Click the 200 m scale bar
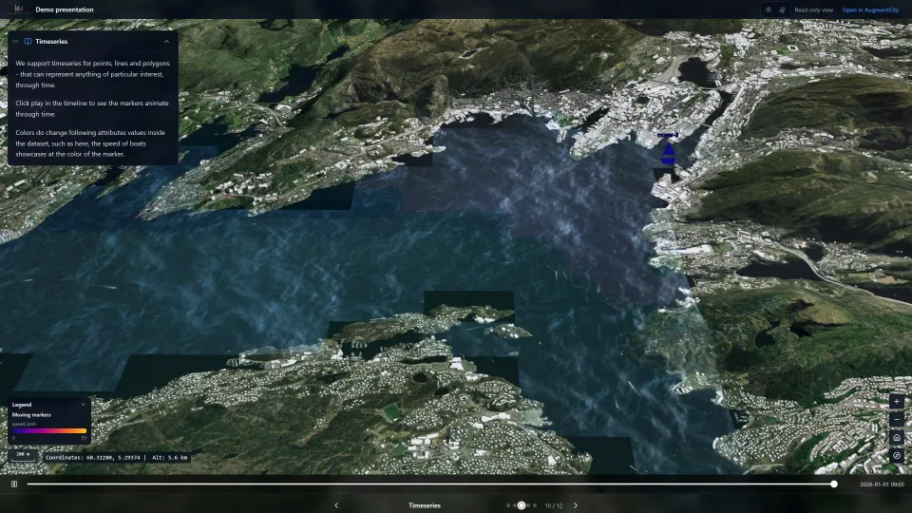Viewport: 912px width, 513px height. (x=23, y=456)
